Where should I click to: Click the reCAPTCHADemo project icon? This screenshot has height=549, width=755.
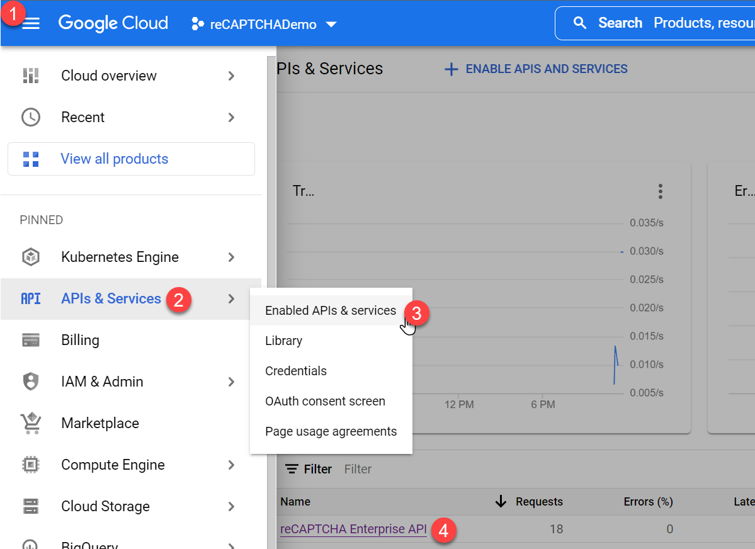(198, 23)
